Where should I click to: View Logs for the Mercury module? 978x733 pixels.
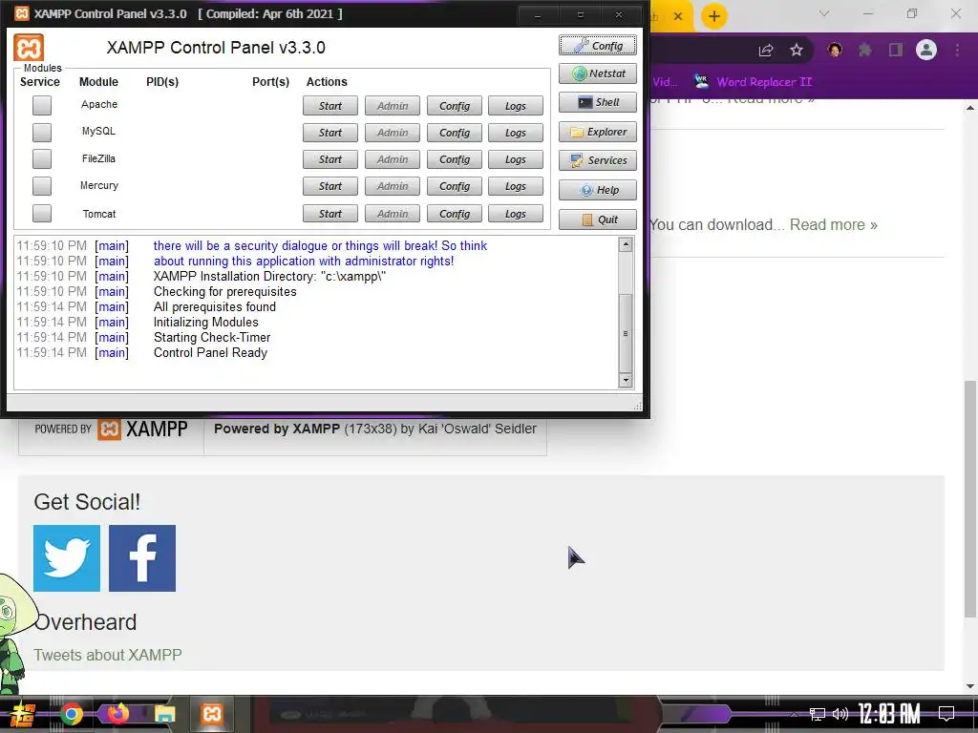point(515,186)
